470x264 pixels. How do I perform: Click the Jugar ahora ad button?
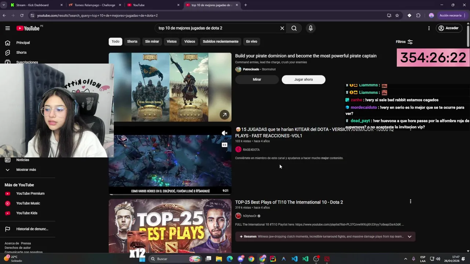click(x=303, y=80)
